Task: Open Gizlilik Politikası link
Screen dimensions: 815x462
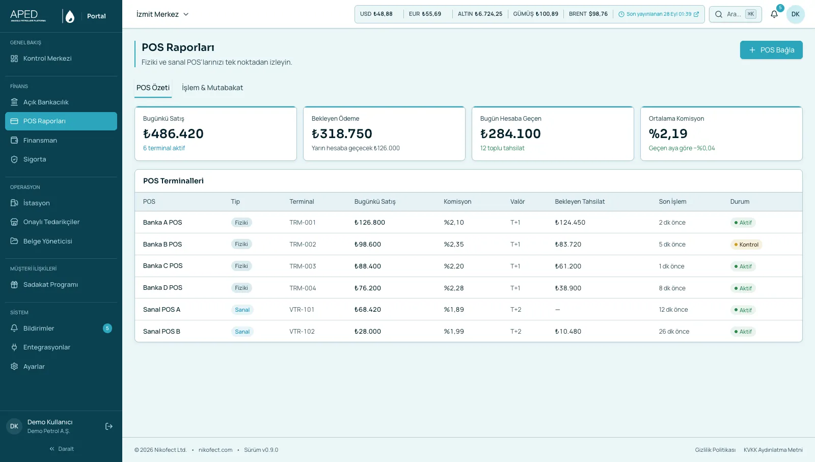Action: (x=715, y=450)
